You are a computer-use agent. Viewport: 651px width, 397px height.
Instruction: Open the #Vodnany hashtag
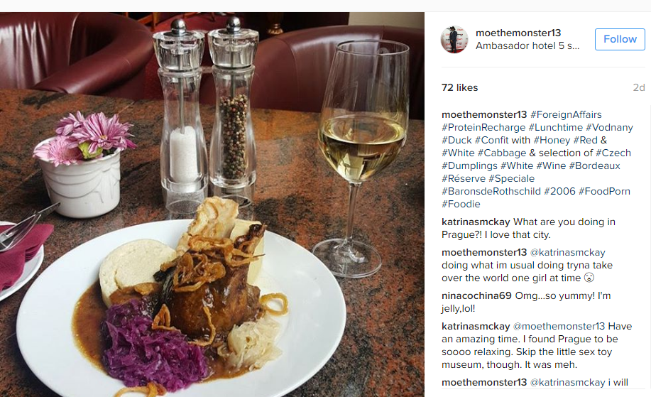pos(609,128)
